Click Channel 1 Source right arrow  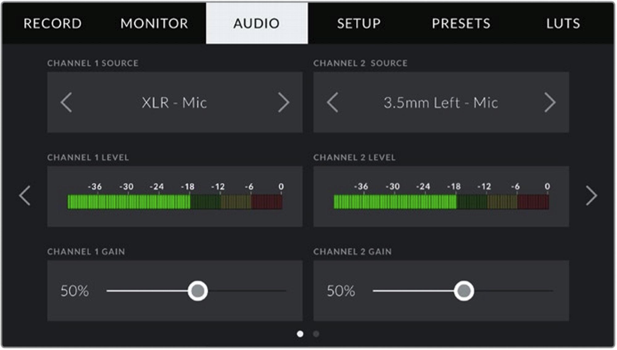click(x=284, y=102)
